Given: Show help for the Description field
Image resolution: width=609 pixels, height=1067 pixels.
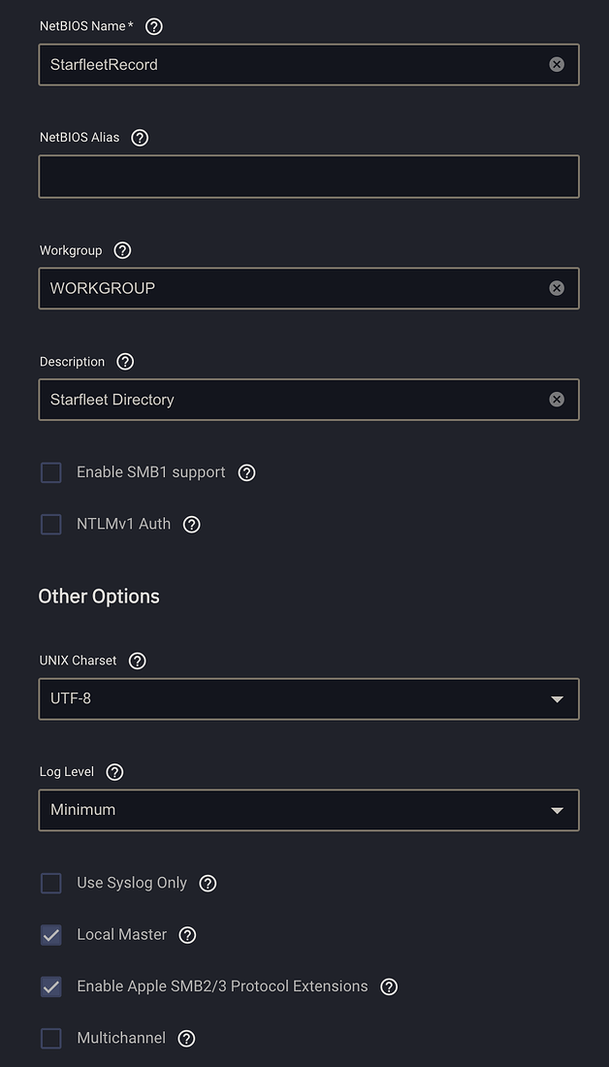Looking at the screenshot, I should (x=124, y=362).
